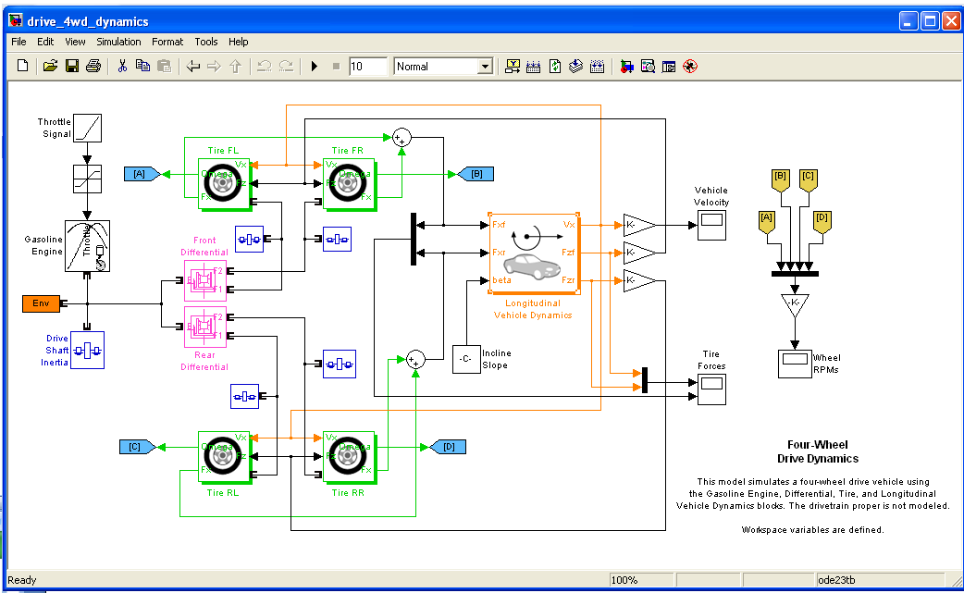Cut selection with the scissors icon
The width and height of the screenshot is (964, 593).
click(x=122, y=66)
